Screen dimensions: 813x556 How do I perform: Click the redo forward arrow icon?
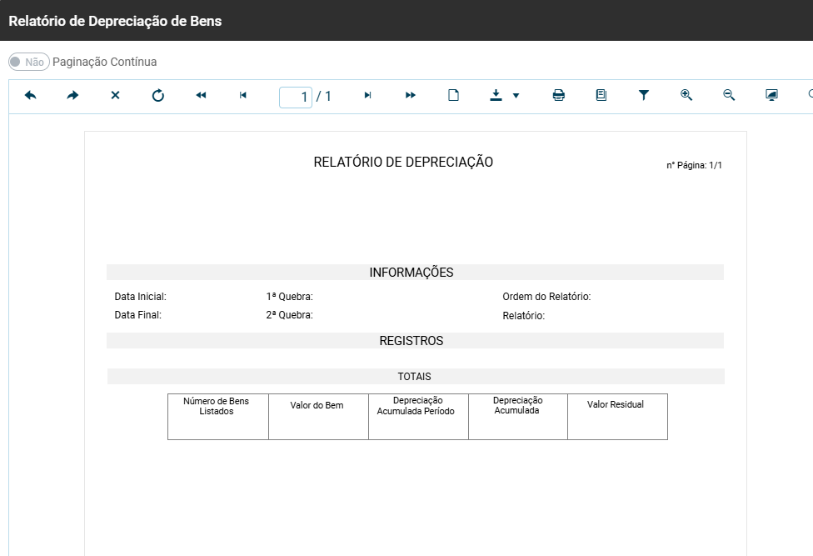72,96
